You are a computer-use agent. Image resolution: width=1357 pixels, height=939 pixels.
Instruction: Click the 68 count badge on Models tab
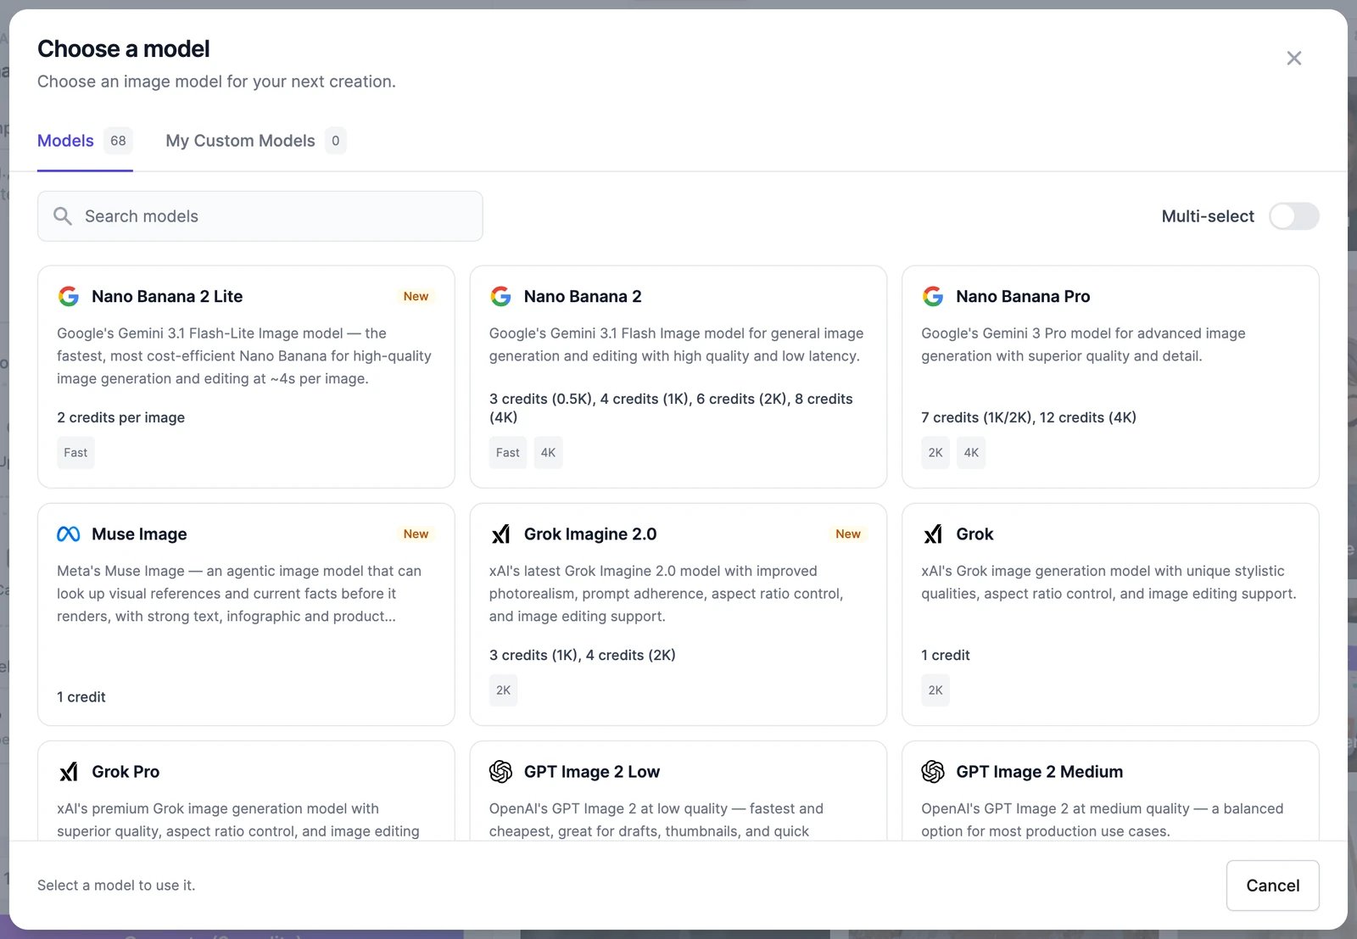point(118,141)
